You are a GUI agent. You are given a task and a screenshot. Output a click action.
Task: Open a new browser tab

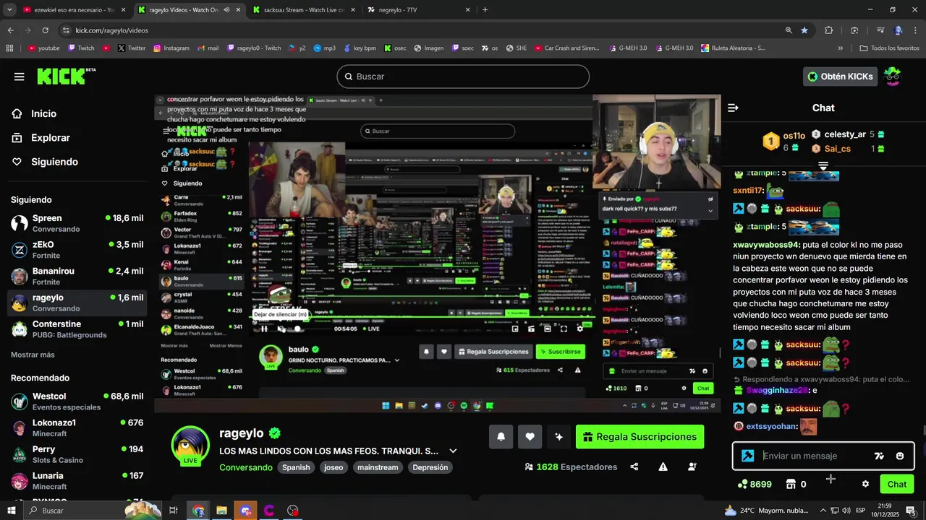(x=485, y=10)
